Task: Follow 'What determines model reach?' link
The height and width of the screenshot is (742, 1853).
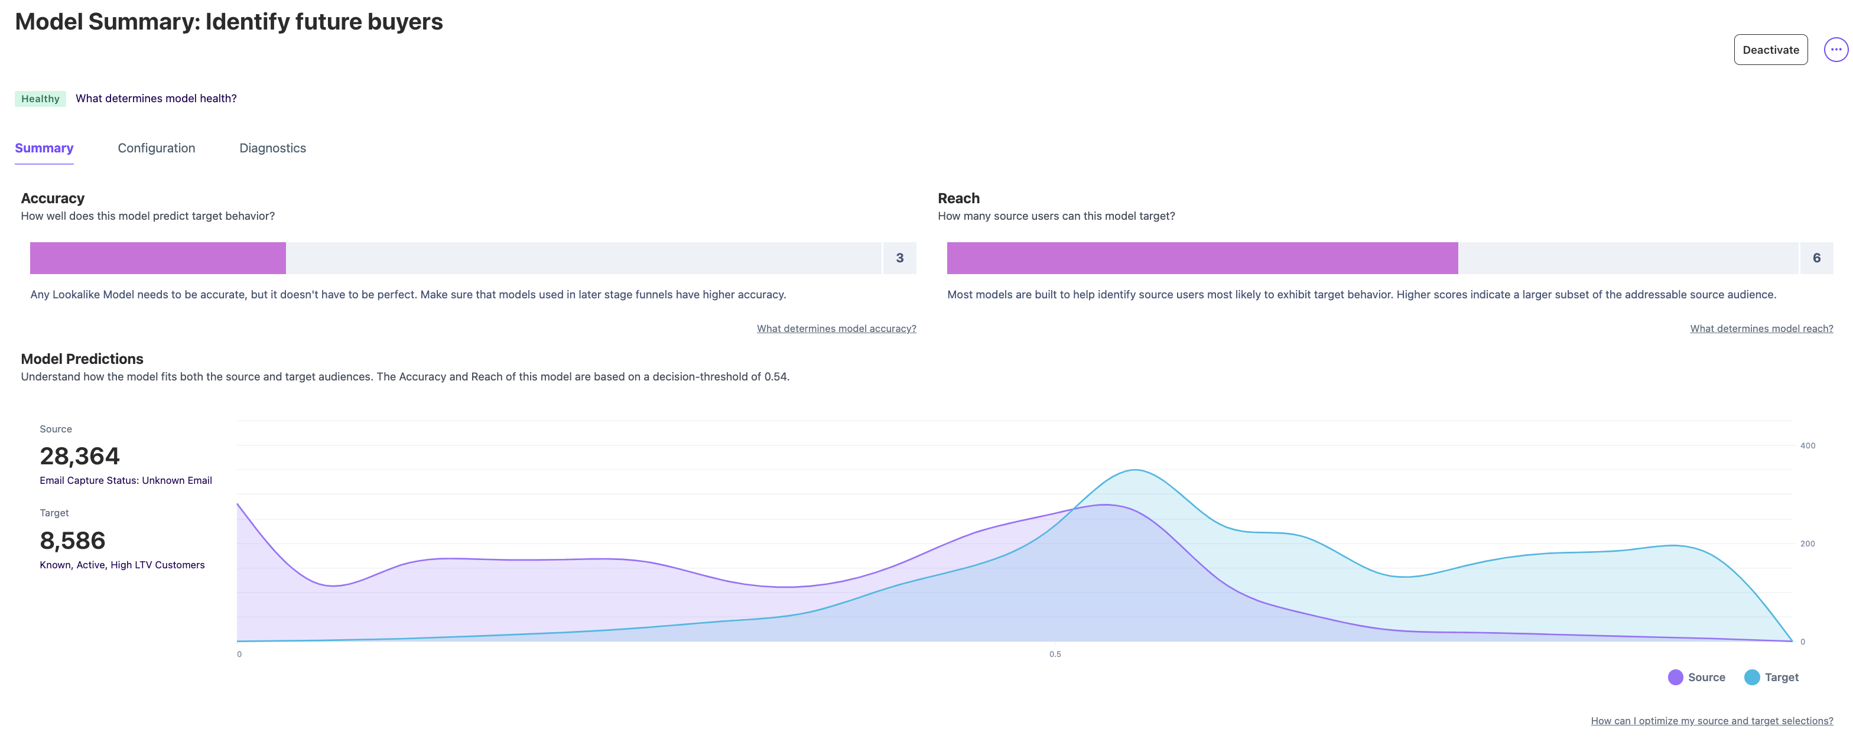Action: pyautogui.click(x=1761, y=328)
